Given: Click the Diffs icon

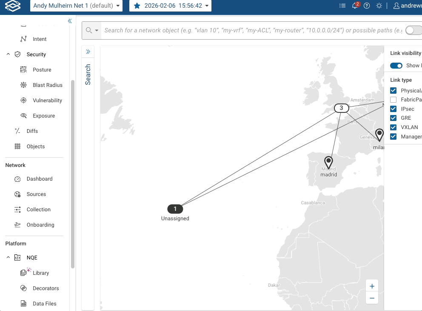Looking at the screenshot, I should (17, 131).
